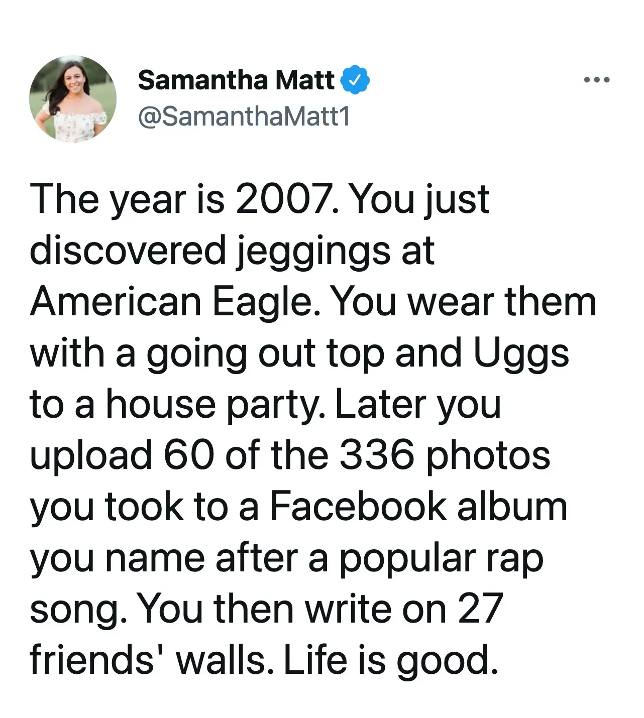The image size is (644, 718).
Task: Click the phrase Life is good
Action: pyautogui.click(x=391, y=660)
